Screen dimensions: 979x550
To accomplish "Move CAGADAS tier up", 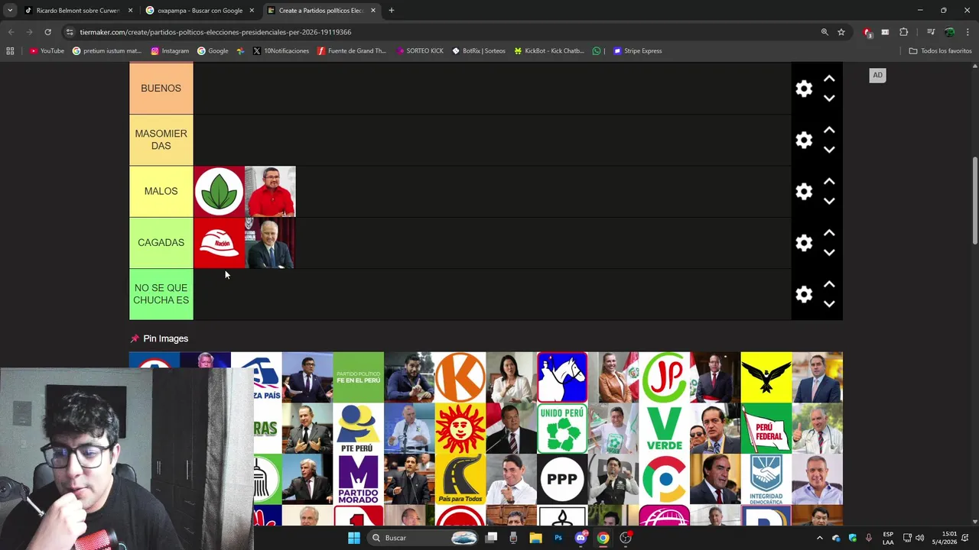I will [x=829, y=233].
